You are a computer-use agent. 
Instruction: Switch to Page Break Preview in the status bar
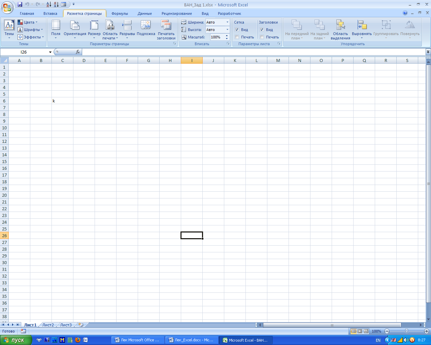[x=366, y=331]
